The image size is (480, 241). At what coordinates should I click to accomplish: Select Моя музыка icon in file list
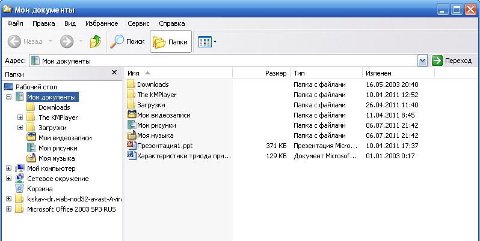131,135
